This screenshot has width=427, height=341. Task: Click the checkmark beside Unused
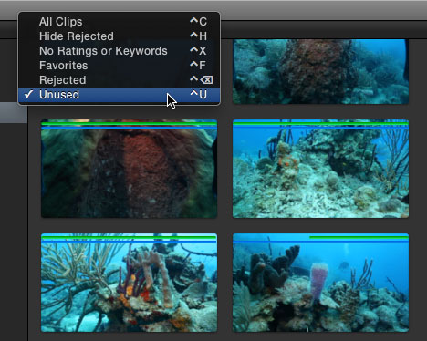28,94
